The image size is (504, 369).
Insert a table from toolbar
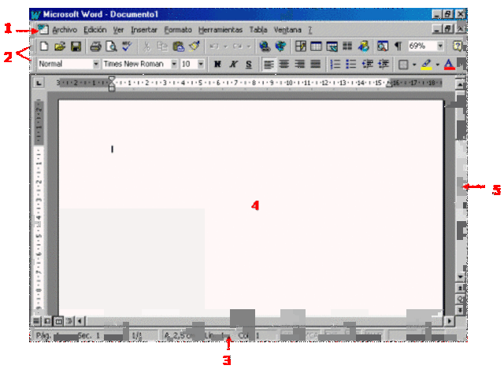tap(316, 46)
